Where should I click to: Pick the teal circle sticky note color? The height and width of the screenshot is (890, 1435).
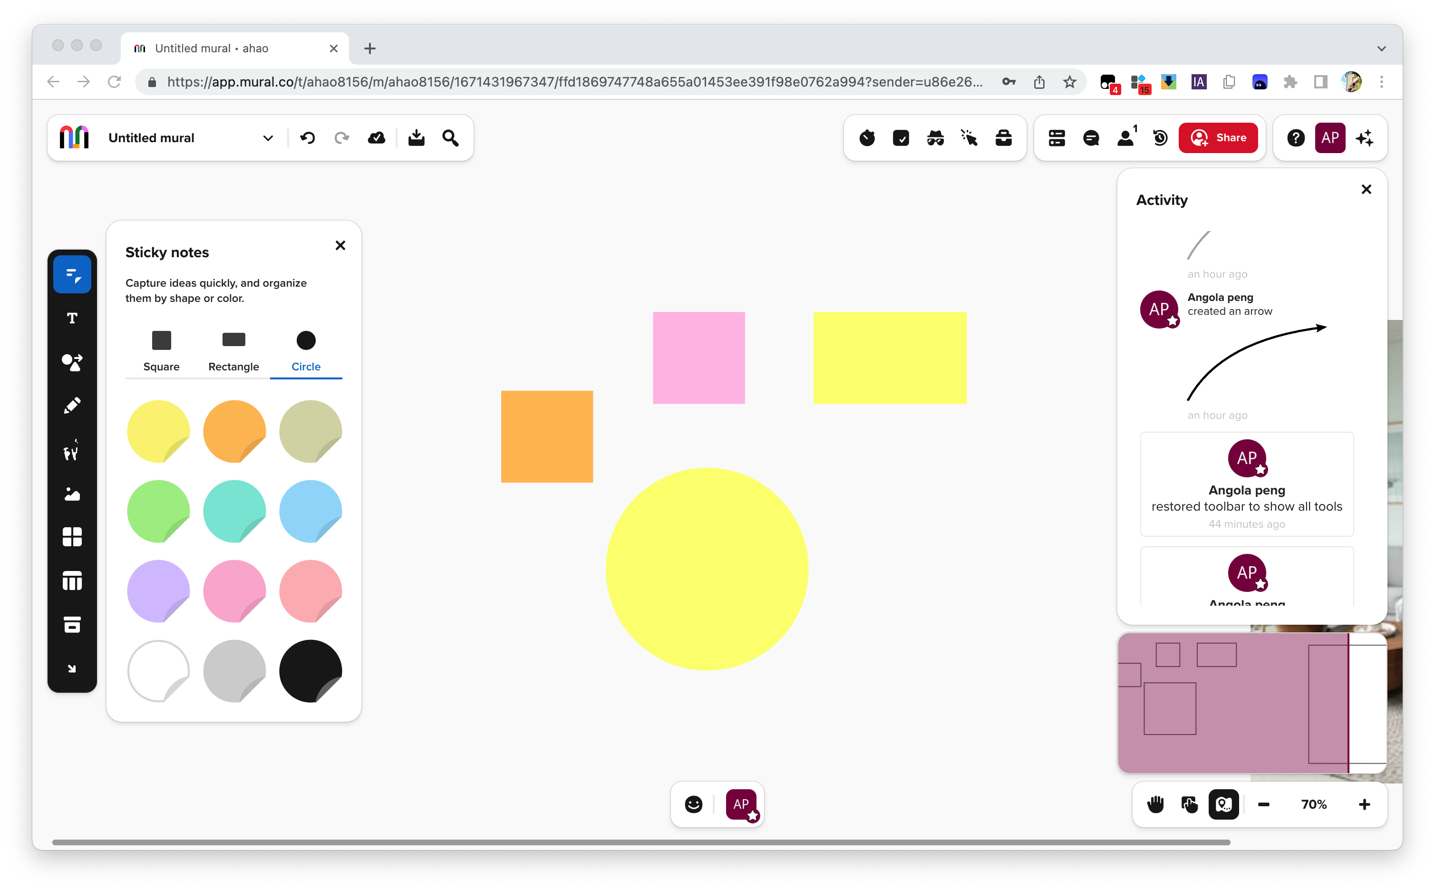point(233,510)
